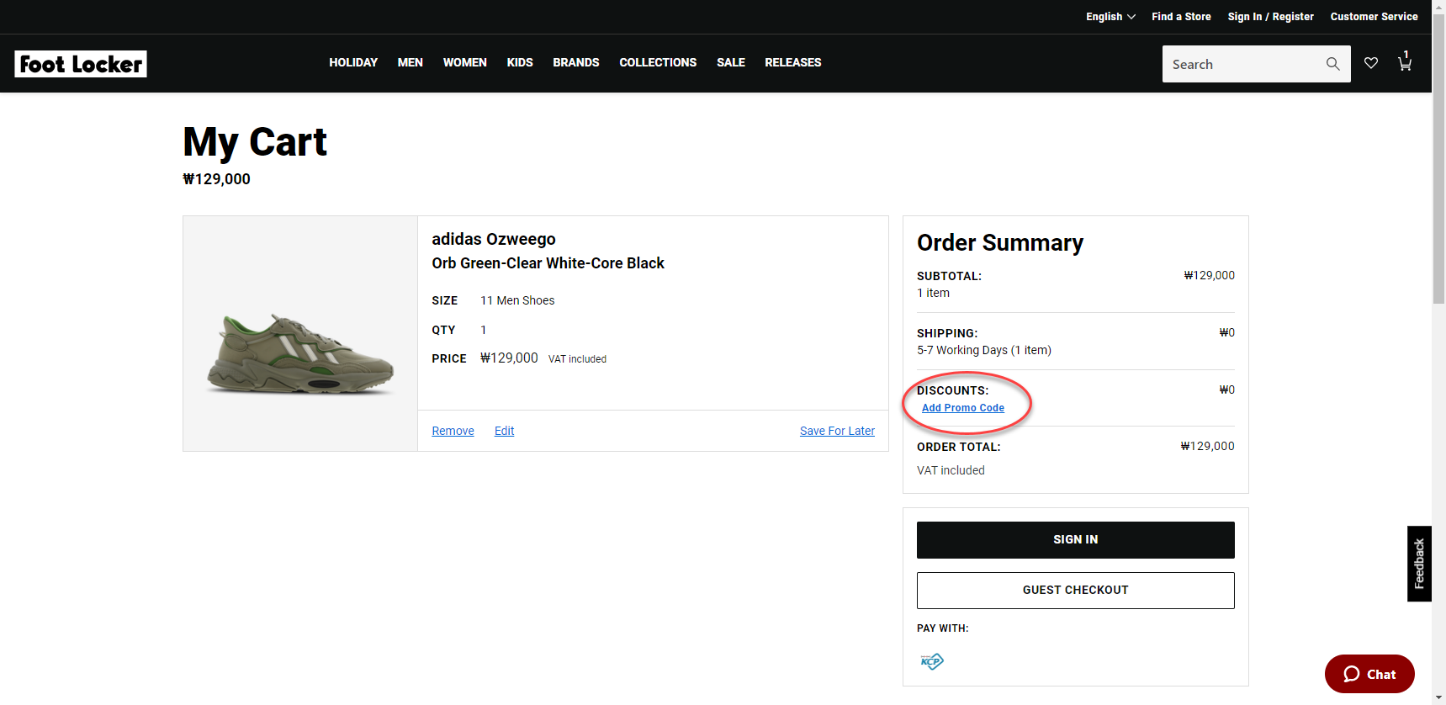Open the SALE menu
Viewport: 1446px width, 705px height.
pos(731,62)
